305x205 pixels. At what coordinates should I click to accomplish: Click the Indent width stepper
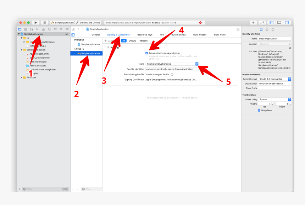click(x=290, y=104)
